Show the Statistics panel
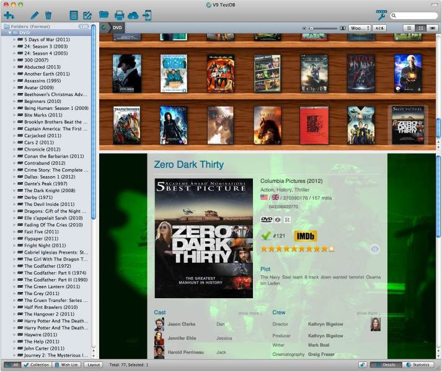This screenshot has height=372, width=442. coord(417,365)
